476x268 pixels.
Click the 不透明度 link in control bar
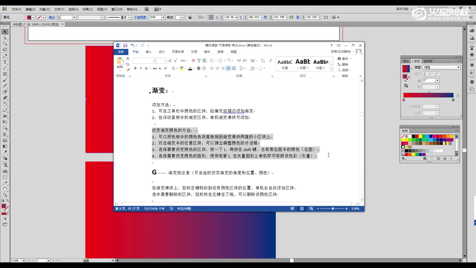pyautogui.click(x=141, y=18)
